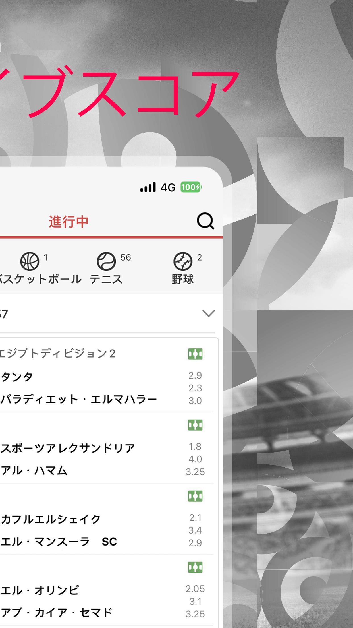This screenshot has height=628, width=353.
Task: Expand the dropdown chevron below sports row
Action: 209,313
